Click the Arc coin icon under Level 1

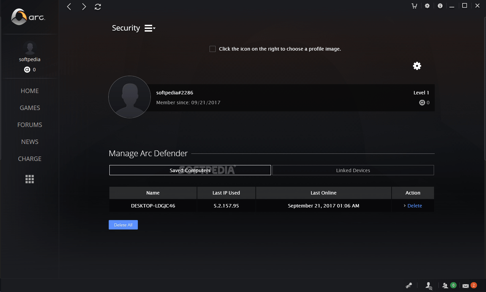422,103
